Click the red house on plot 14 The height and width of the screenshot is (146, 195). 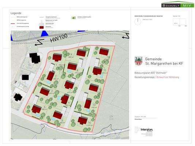(x=83, y=120)
